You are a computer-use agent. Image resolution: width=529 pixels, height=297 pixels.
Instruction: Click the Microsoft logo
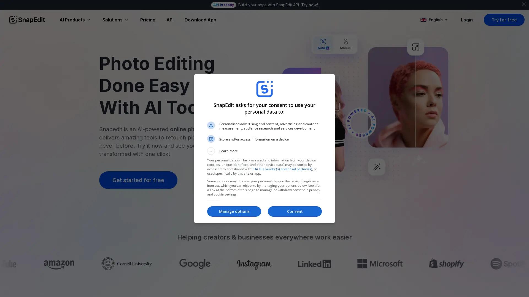coord(380,263)
